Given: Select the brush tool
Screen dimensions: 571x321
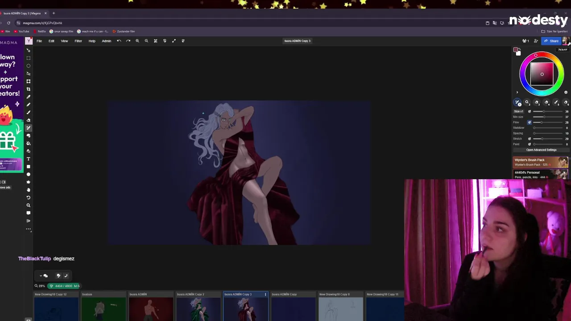Looking at the screenshot, I should click(29, 112).
